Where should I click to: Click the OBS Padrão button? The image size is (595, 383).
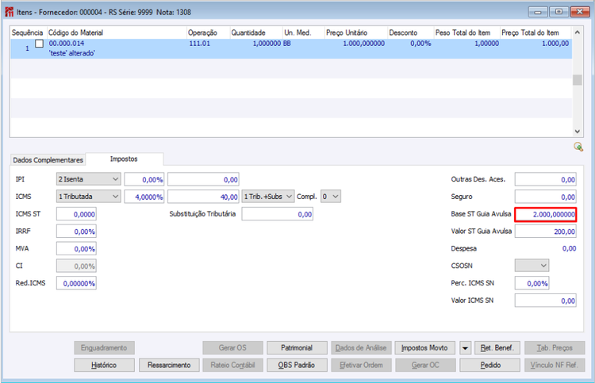coord(297,366)
